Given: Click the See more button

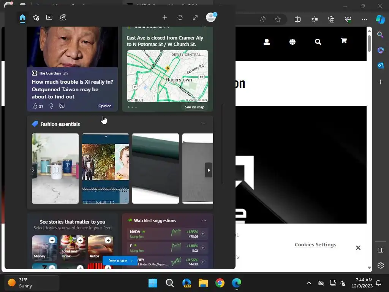Looking at the screenshot, I should pos(120,260).
